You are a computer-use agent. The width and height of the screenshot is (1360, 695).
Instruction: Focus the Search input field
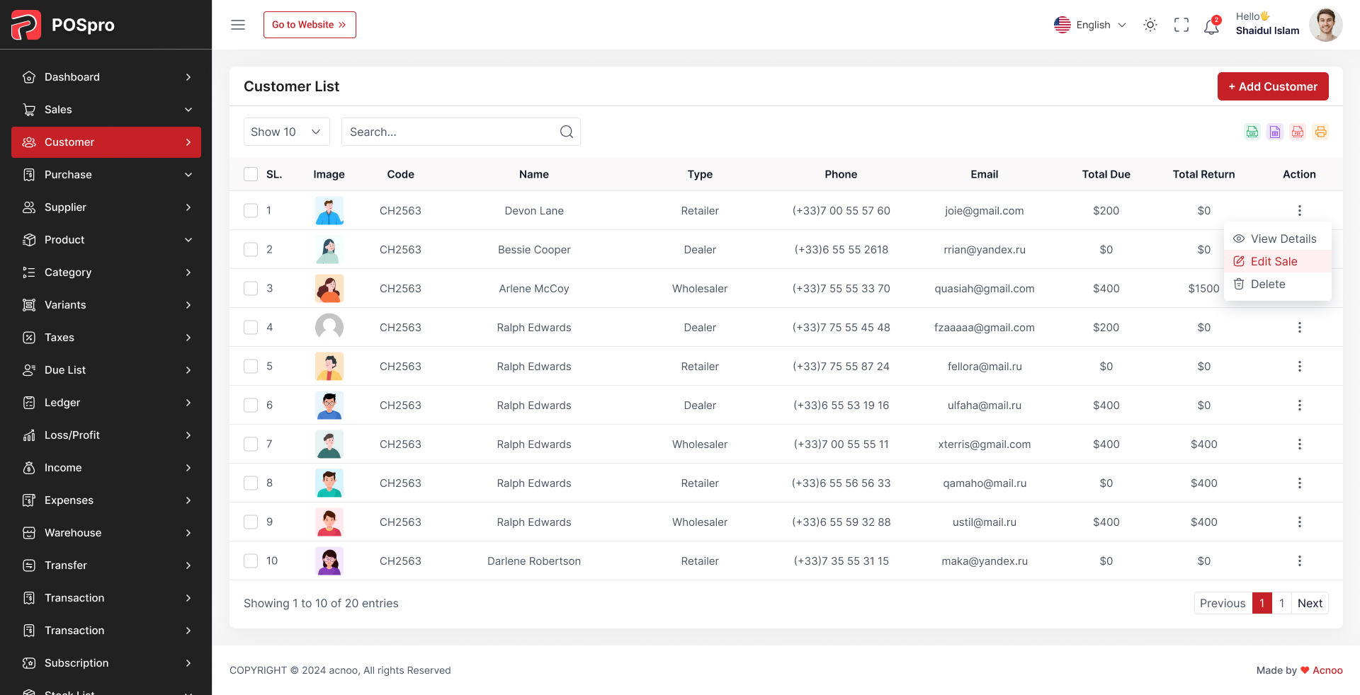(461, 132)
